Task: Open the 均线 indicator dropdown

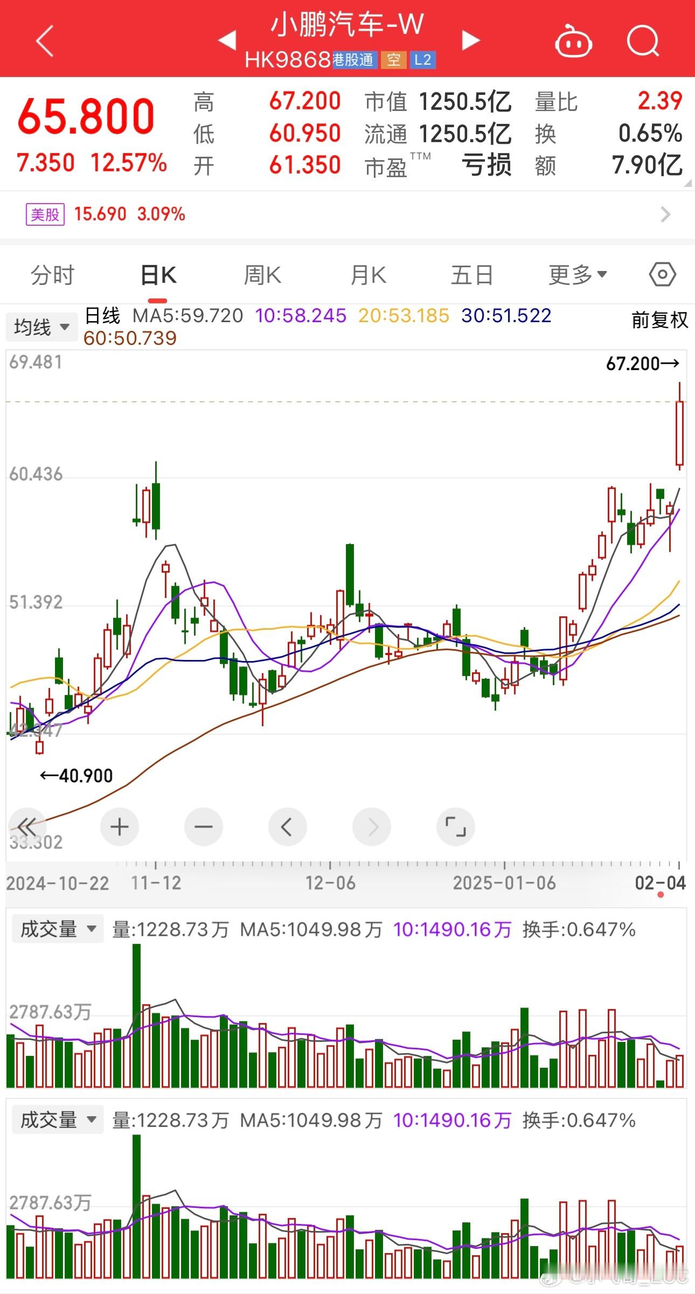Action: click(x=41, y=327)
